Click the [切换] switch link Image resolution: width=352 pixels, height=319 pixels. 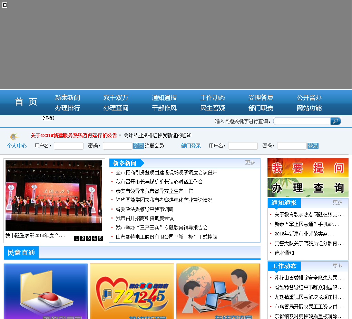tap(48, 118)
